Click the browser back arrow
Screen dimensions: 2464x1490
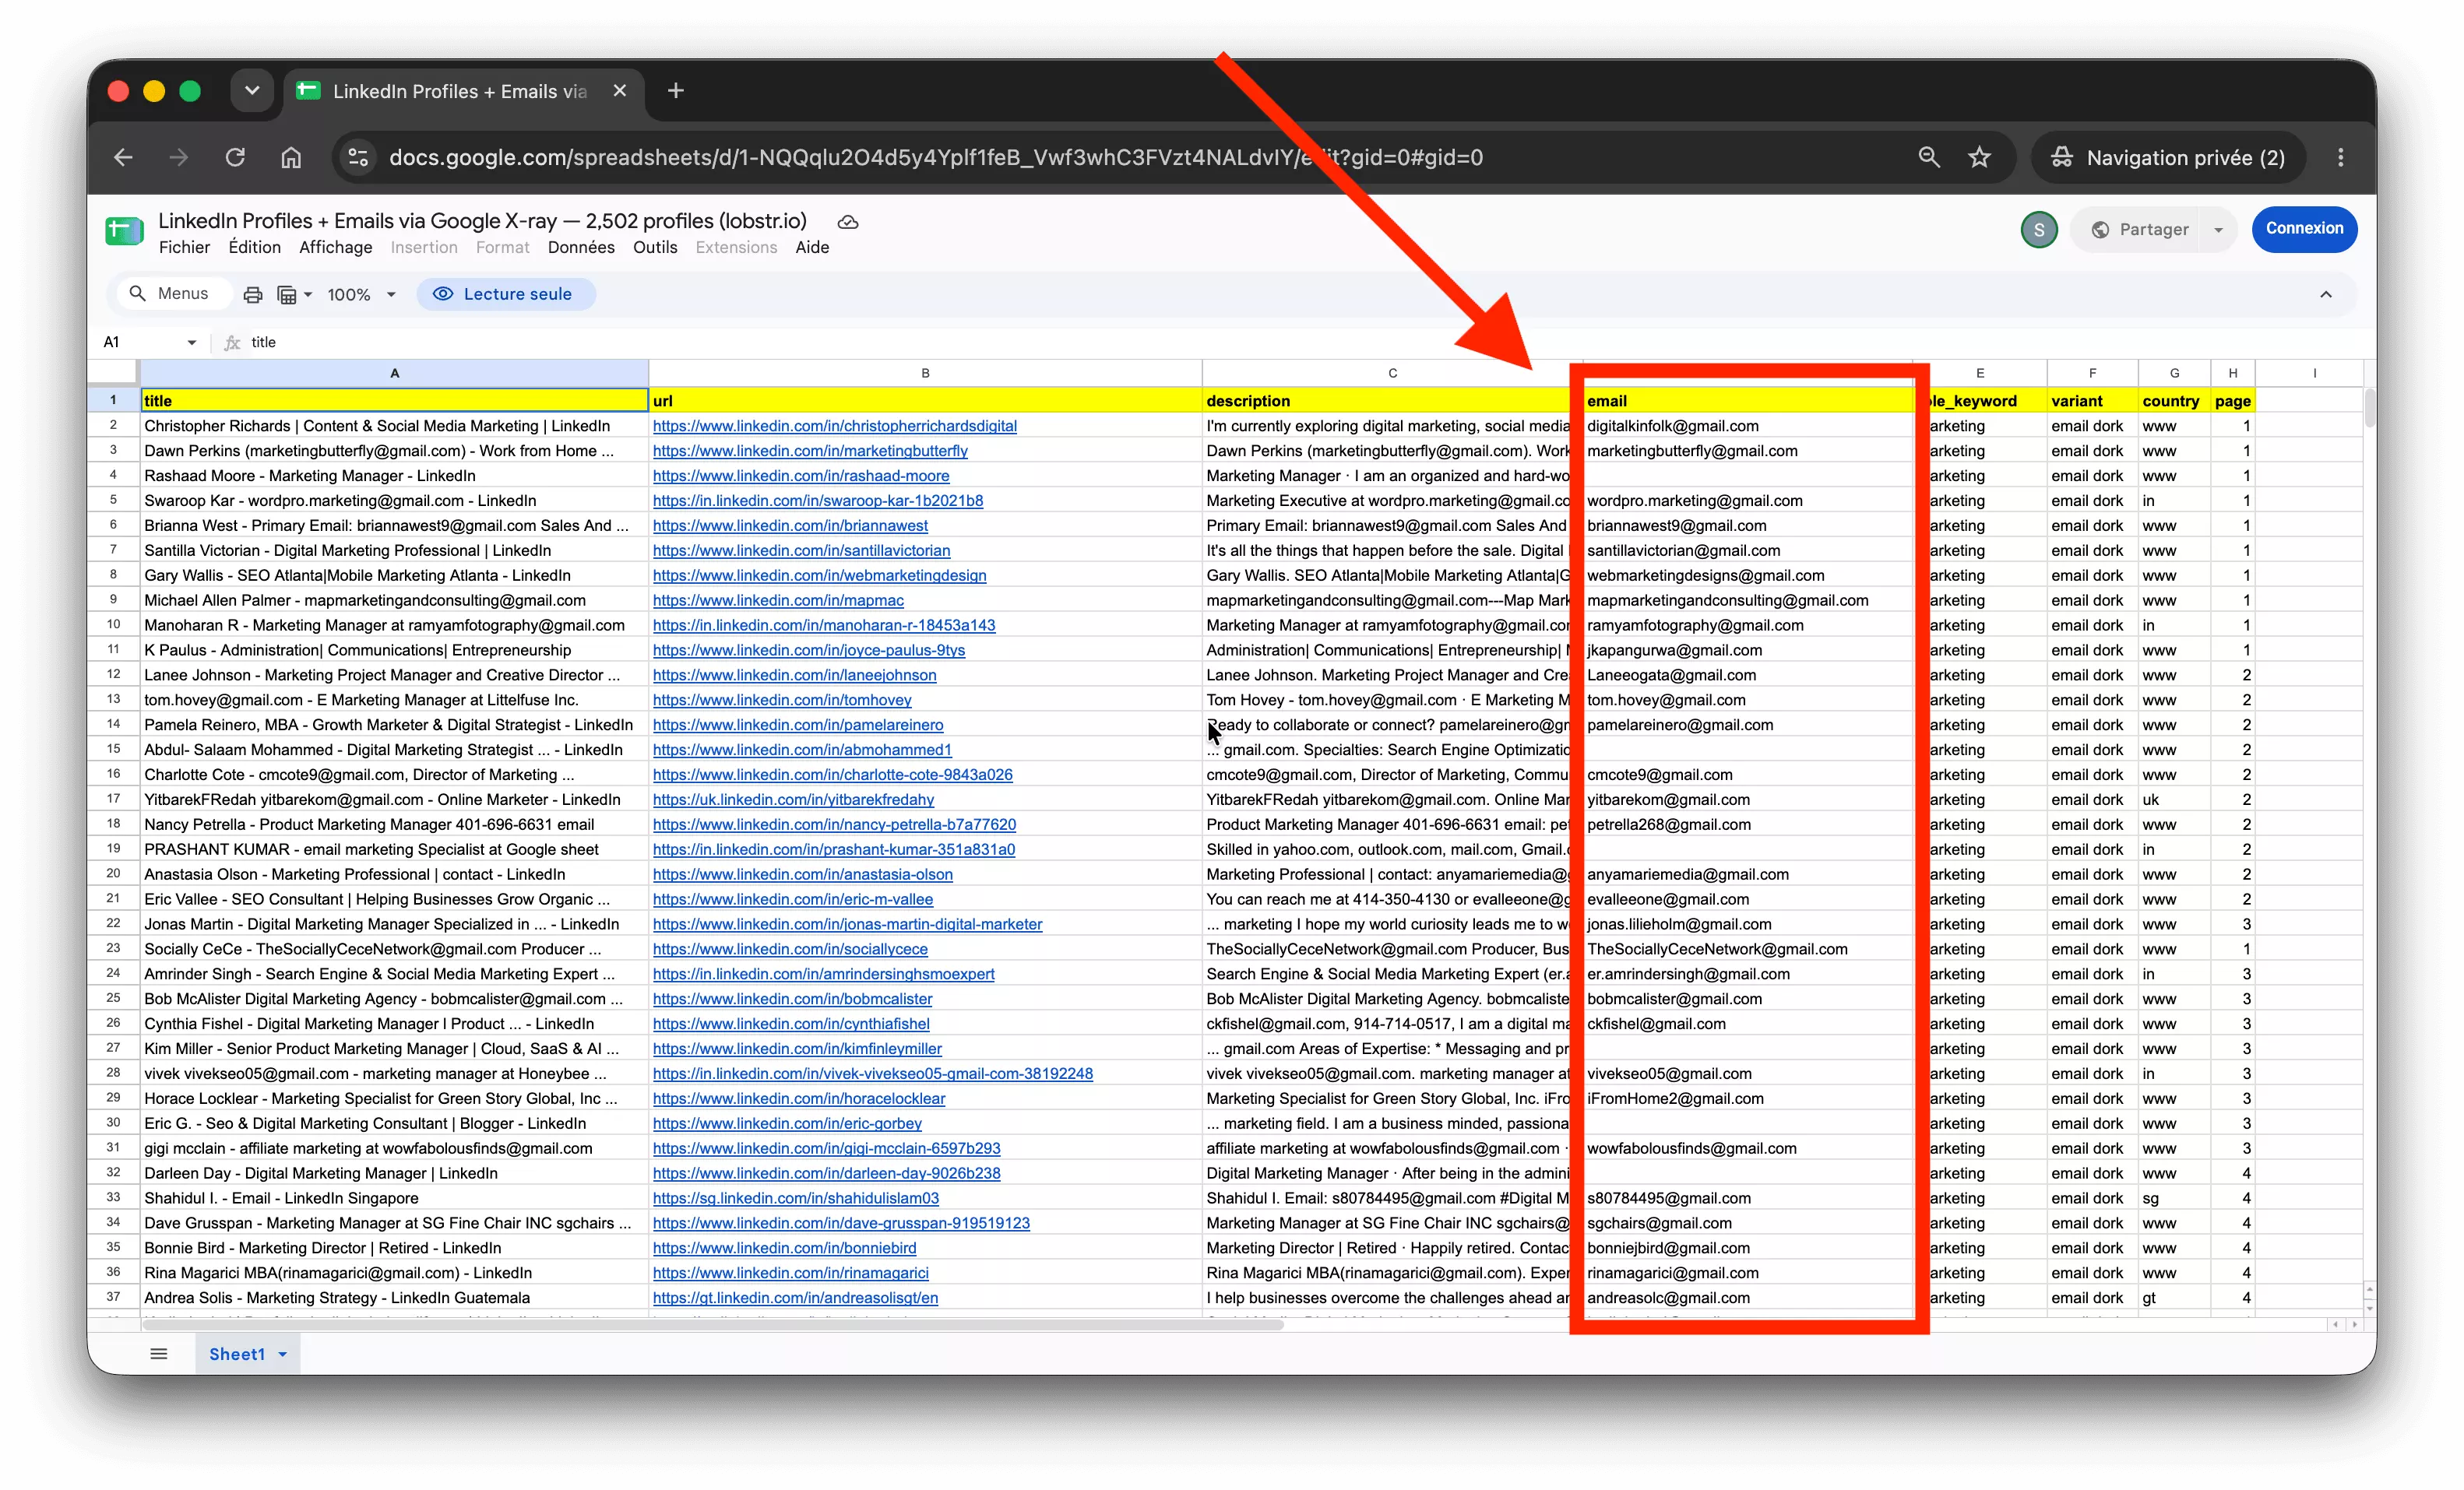pos(123,158)
